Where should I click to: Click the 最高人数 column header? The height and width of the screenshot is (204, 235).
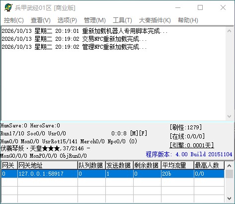(209, 165)
